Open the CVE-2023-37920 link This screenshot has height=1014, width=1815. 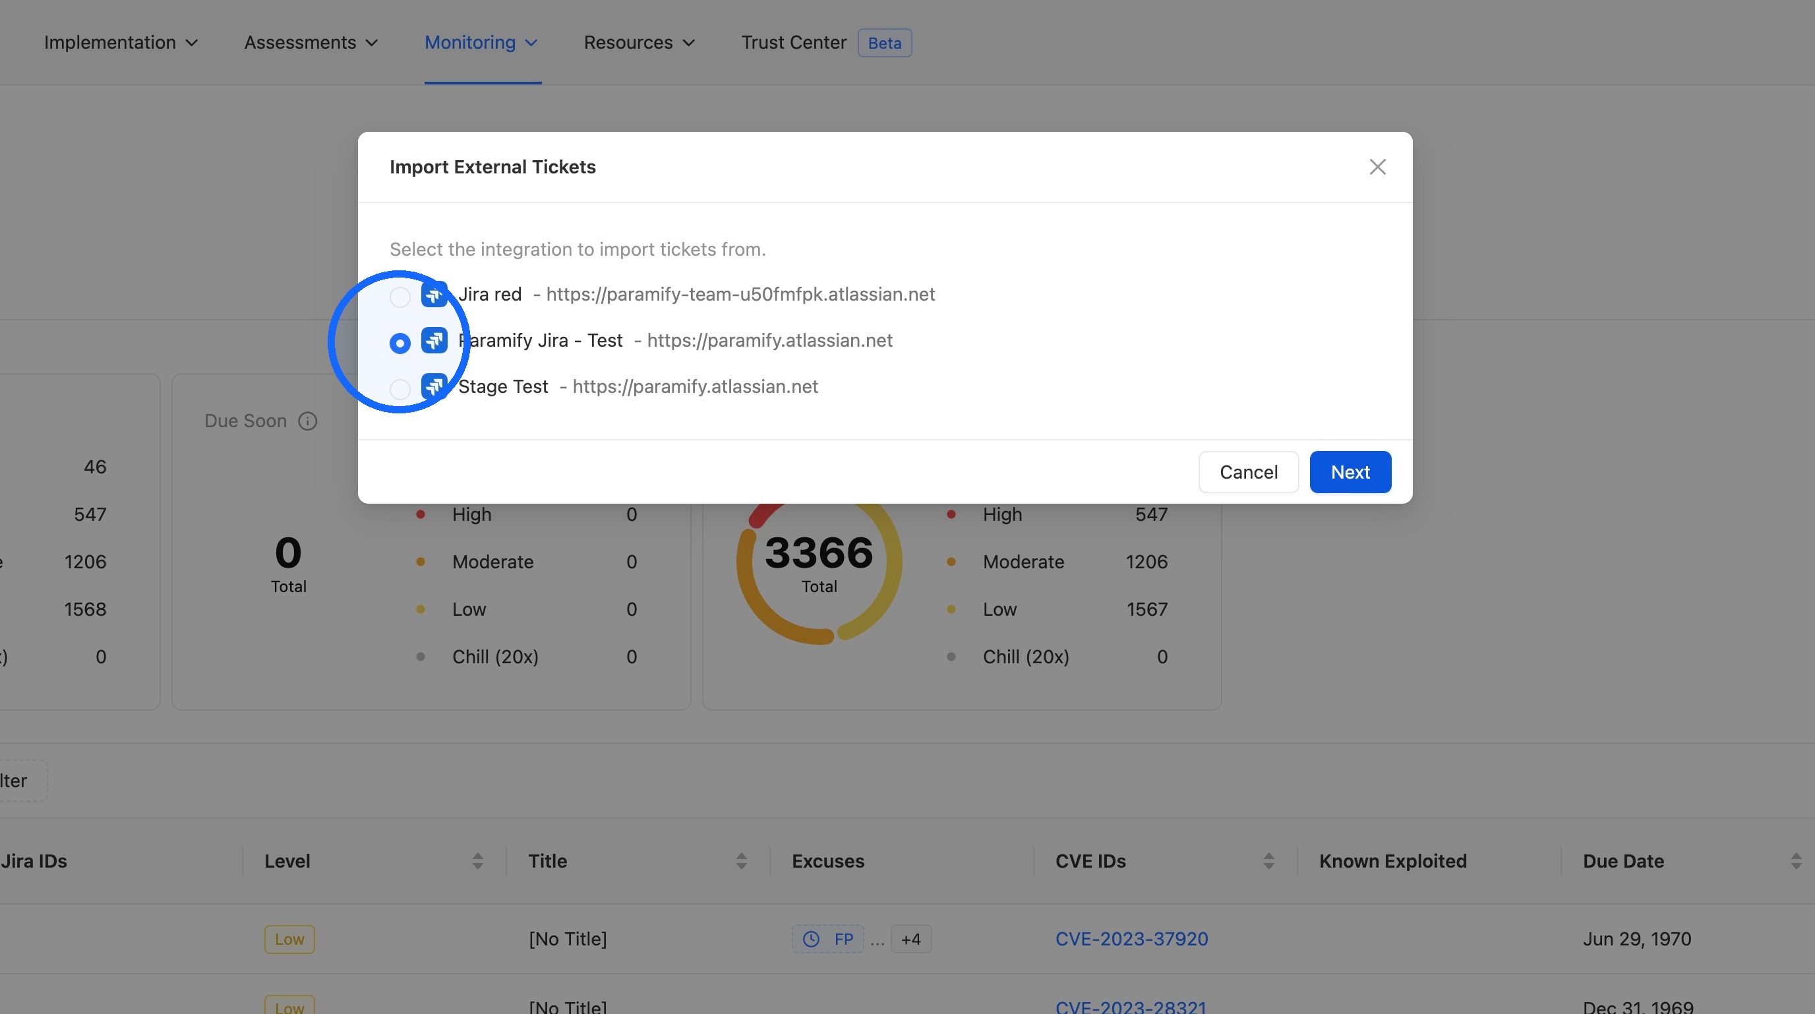tap(1131, 939)
